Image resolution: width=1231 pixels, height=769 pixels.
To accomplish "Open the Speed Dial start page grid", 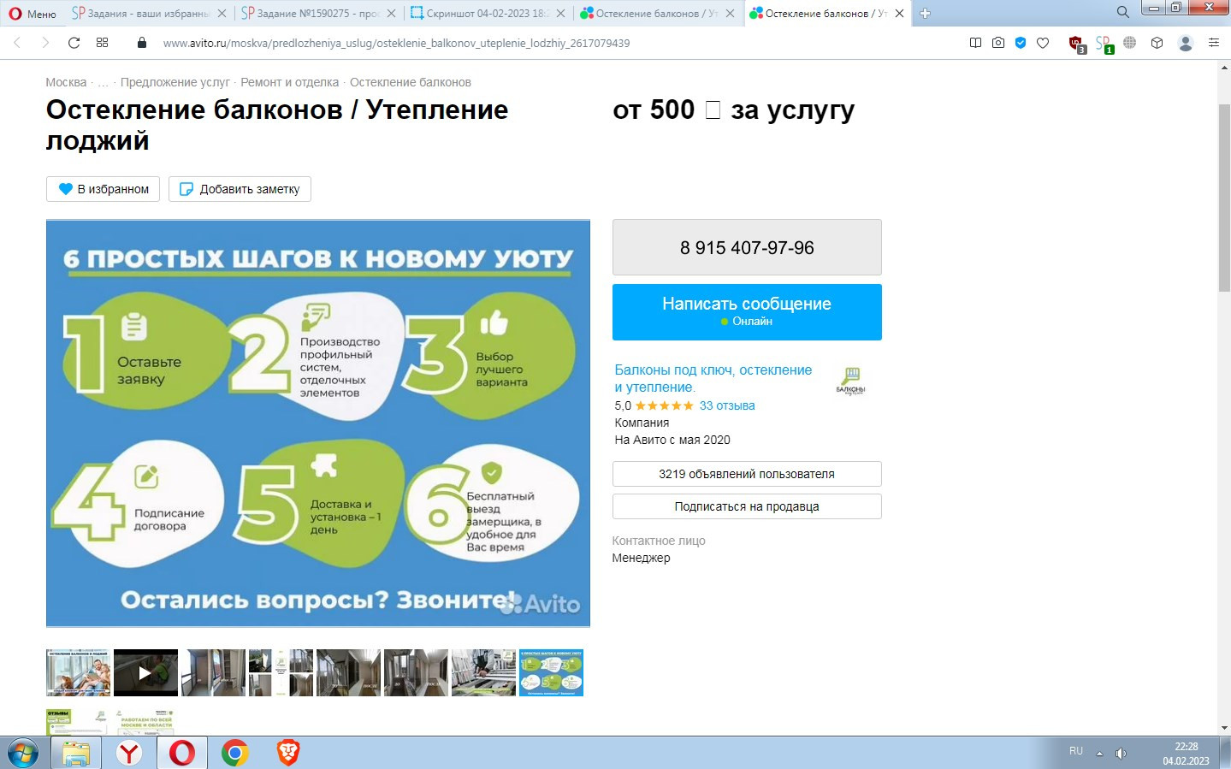I will [103, 43].
